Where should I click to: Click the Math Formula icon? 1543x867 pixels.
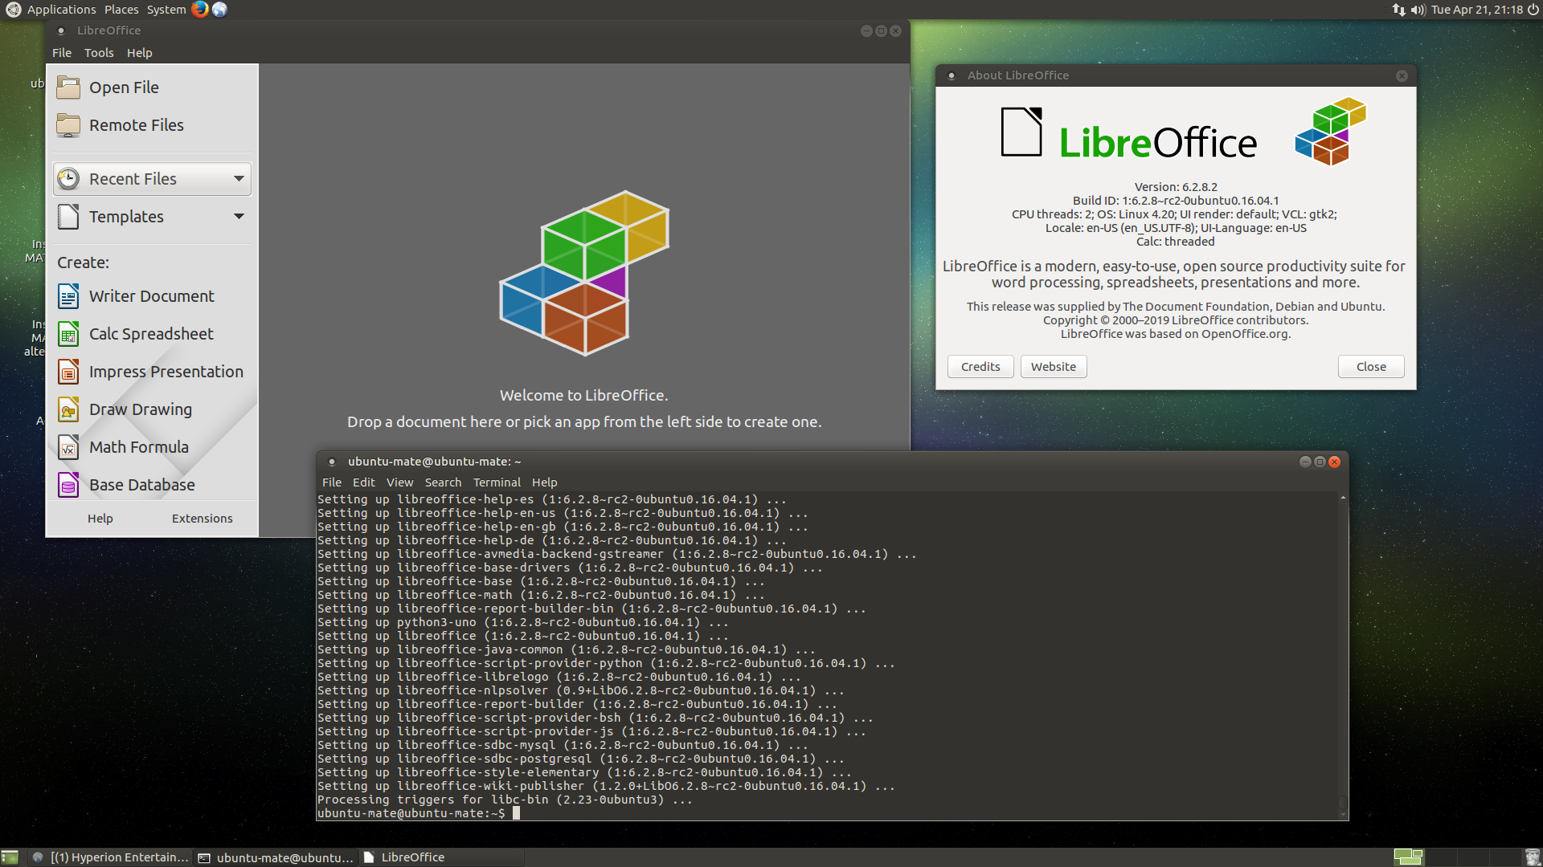pyautogui.click(x=68, y=447)
